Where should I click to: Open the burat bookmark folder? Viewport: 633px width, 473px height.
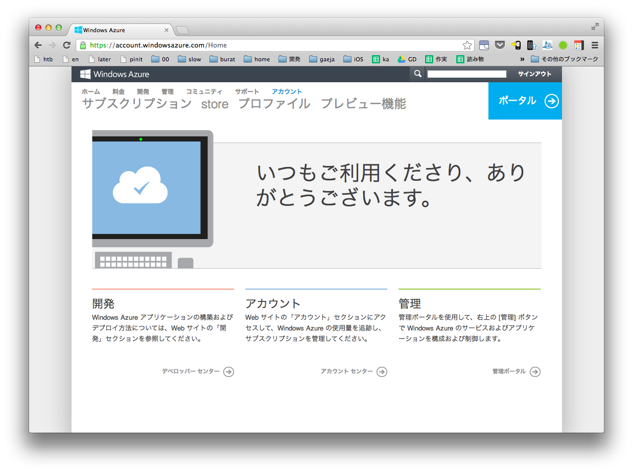click(x=222, y=59)
